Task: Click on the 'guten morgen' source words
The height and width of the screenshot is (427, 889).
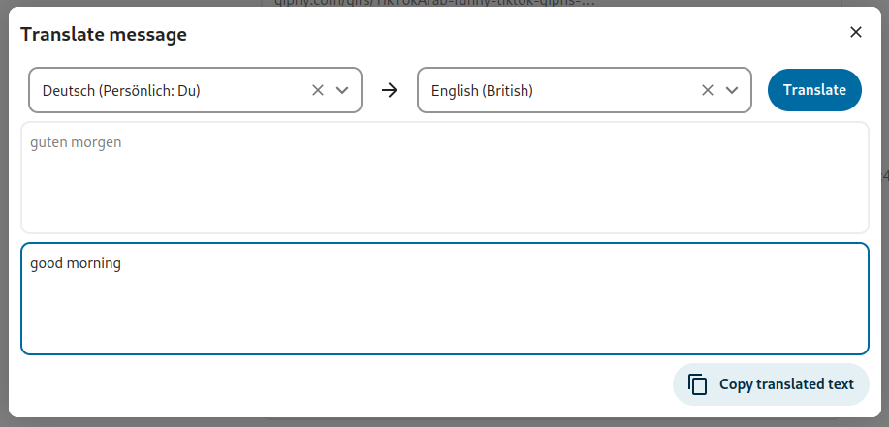Action: [76, 142]
